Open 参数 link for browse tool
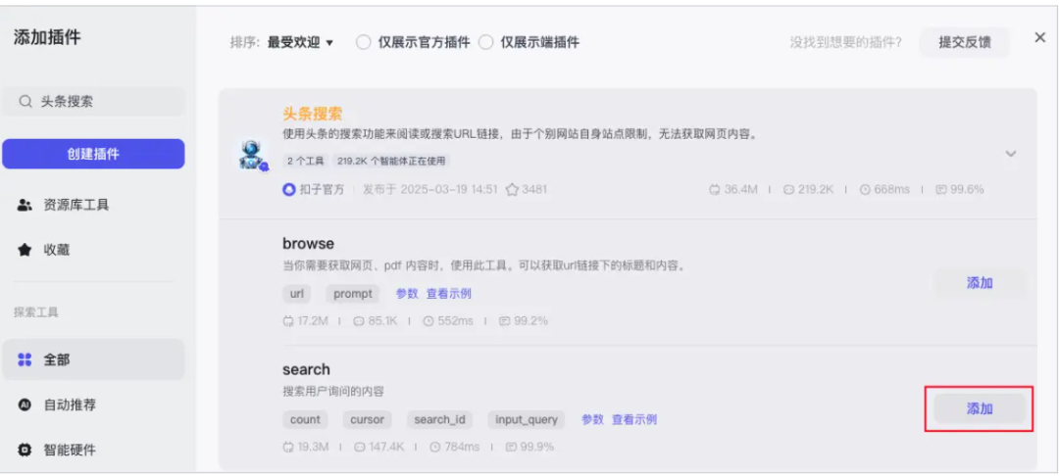This screenshot has width=1059, height=476. tap(407, 294)
